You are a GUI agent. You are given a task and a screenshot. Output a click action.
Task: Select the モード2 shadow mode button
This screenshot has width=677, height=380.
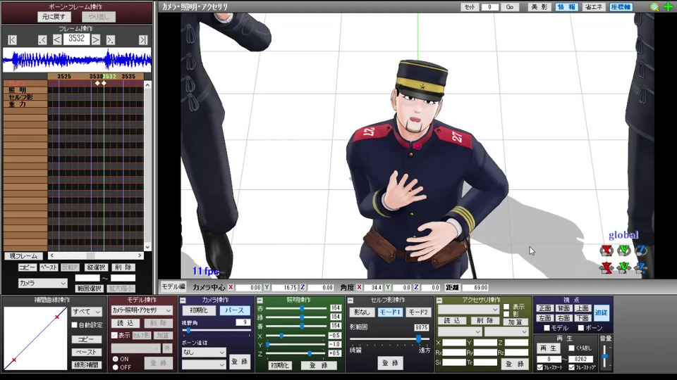(x=417, y=312)
